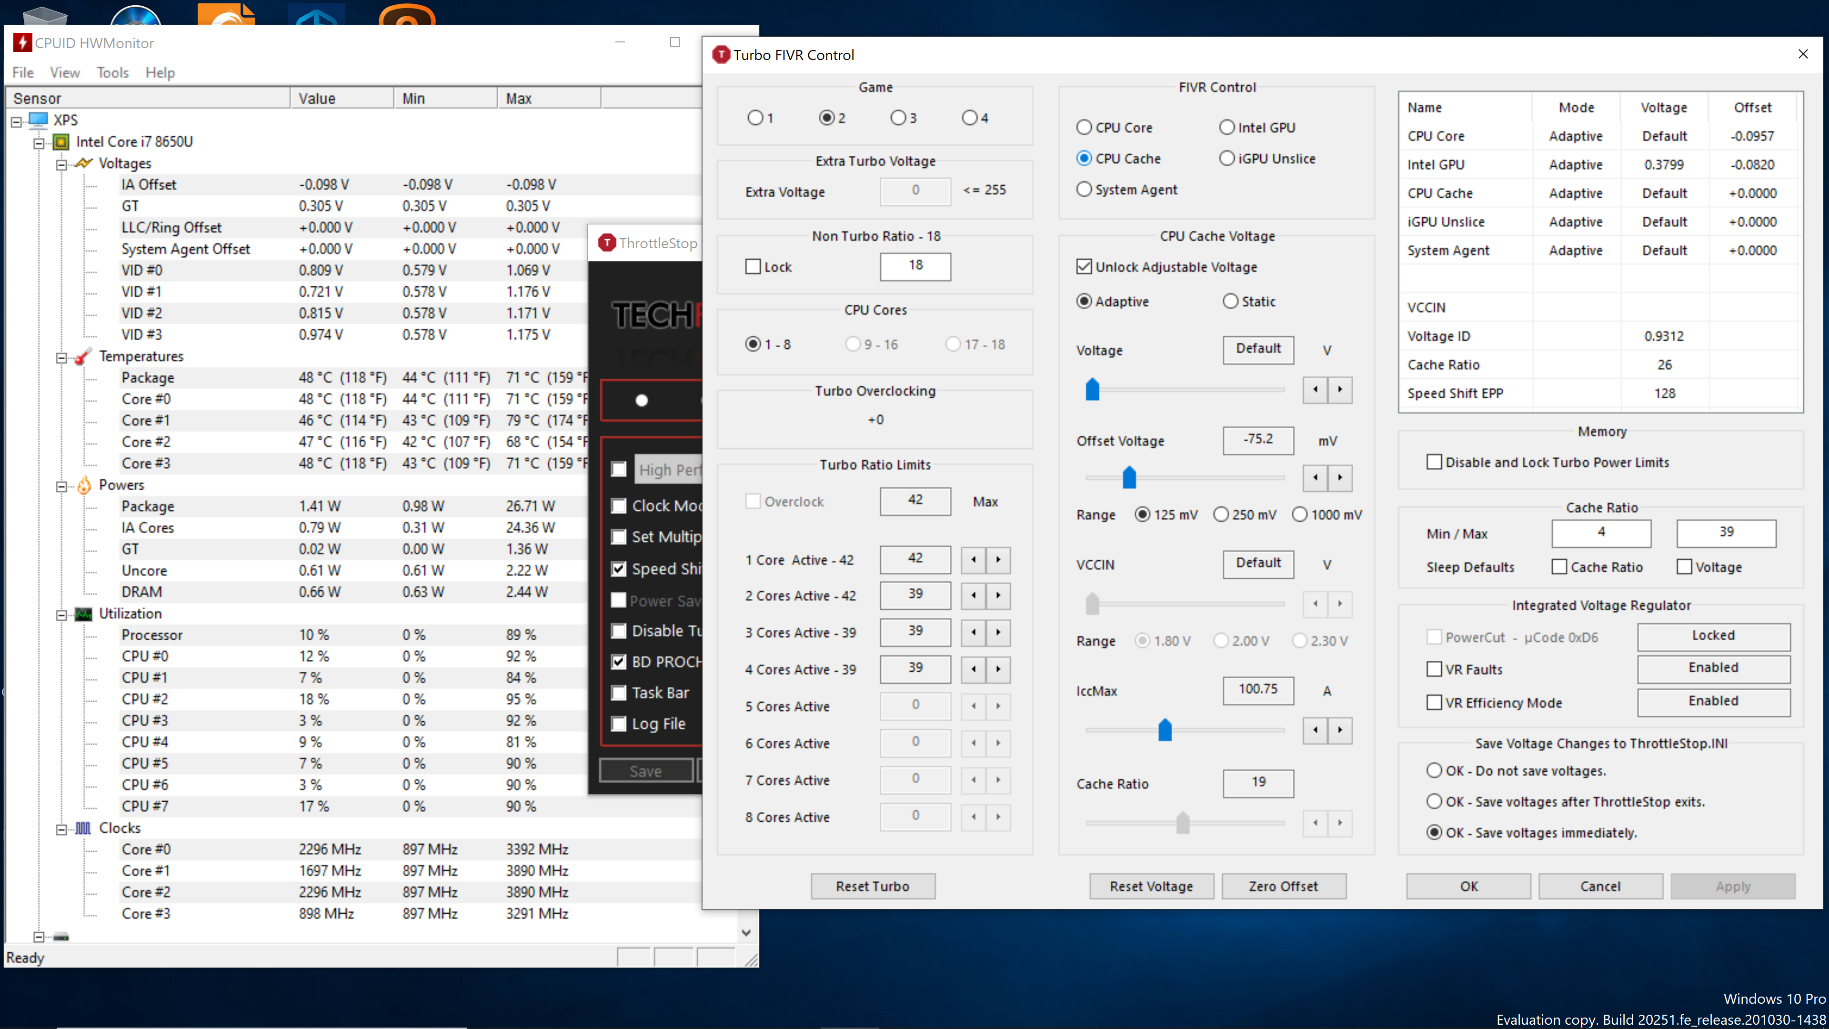The image size is (1829, 1029).
Task: Collapse the Temperatures tree node
Action: click(62, 358)
